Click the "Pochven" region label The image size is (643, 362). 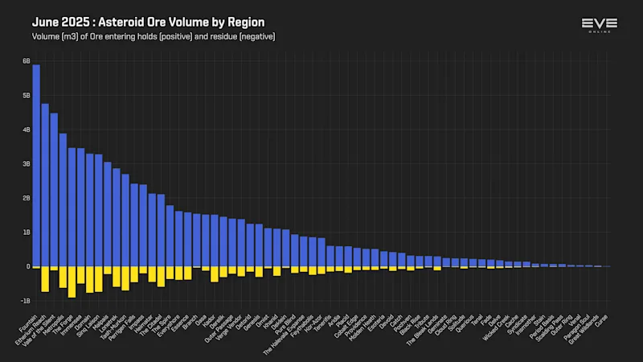tap(403, 324)
